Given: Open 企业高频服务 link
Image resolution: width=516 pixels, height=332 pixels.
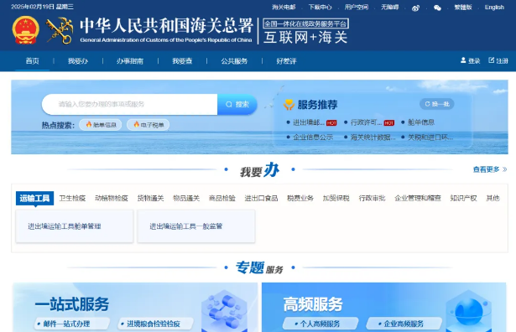Looking at the screenshot, I should (x=404, y=324).
